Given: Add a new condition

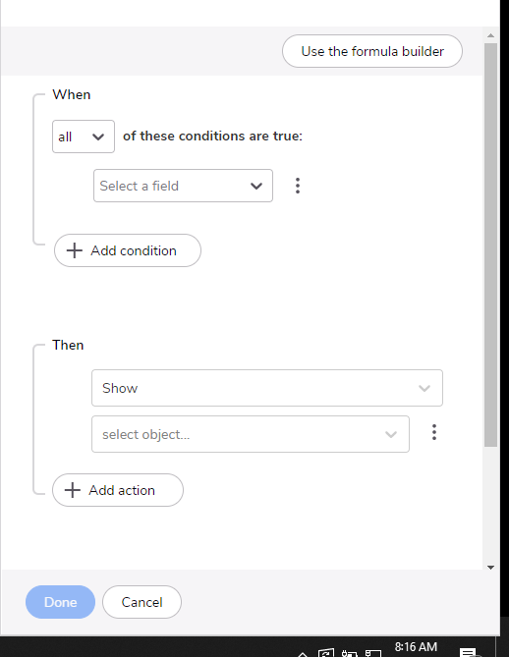Looking at the screenshot, I should [x=128, y=250].
